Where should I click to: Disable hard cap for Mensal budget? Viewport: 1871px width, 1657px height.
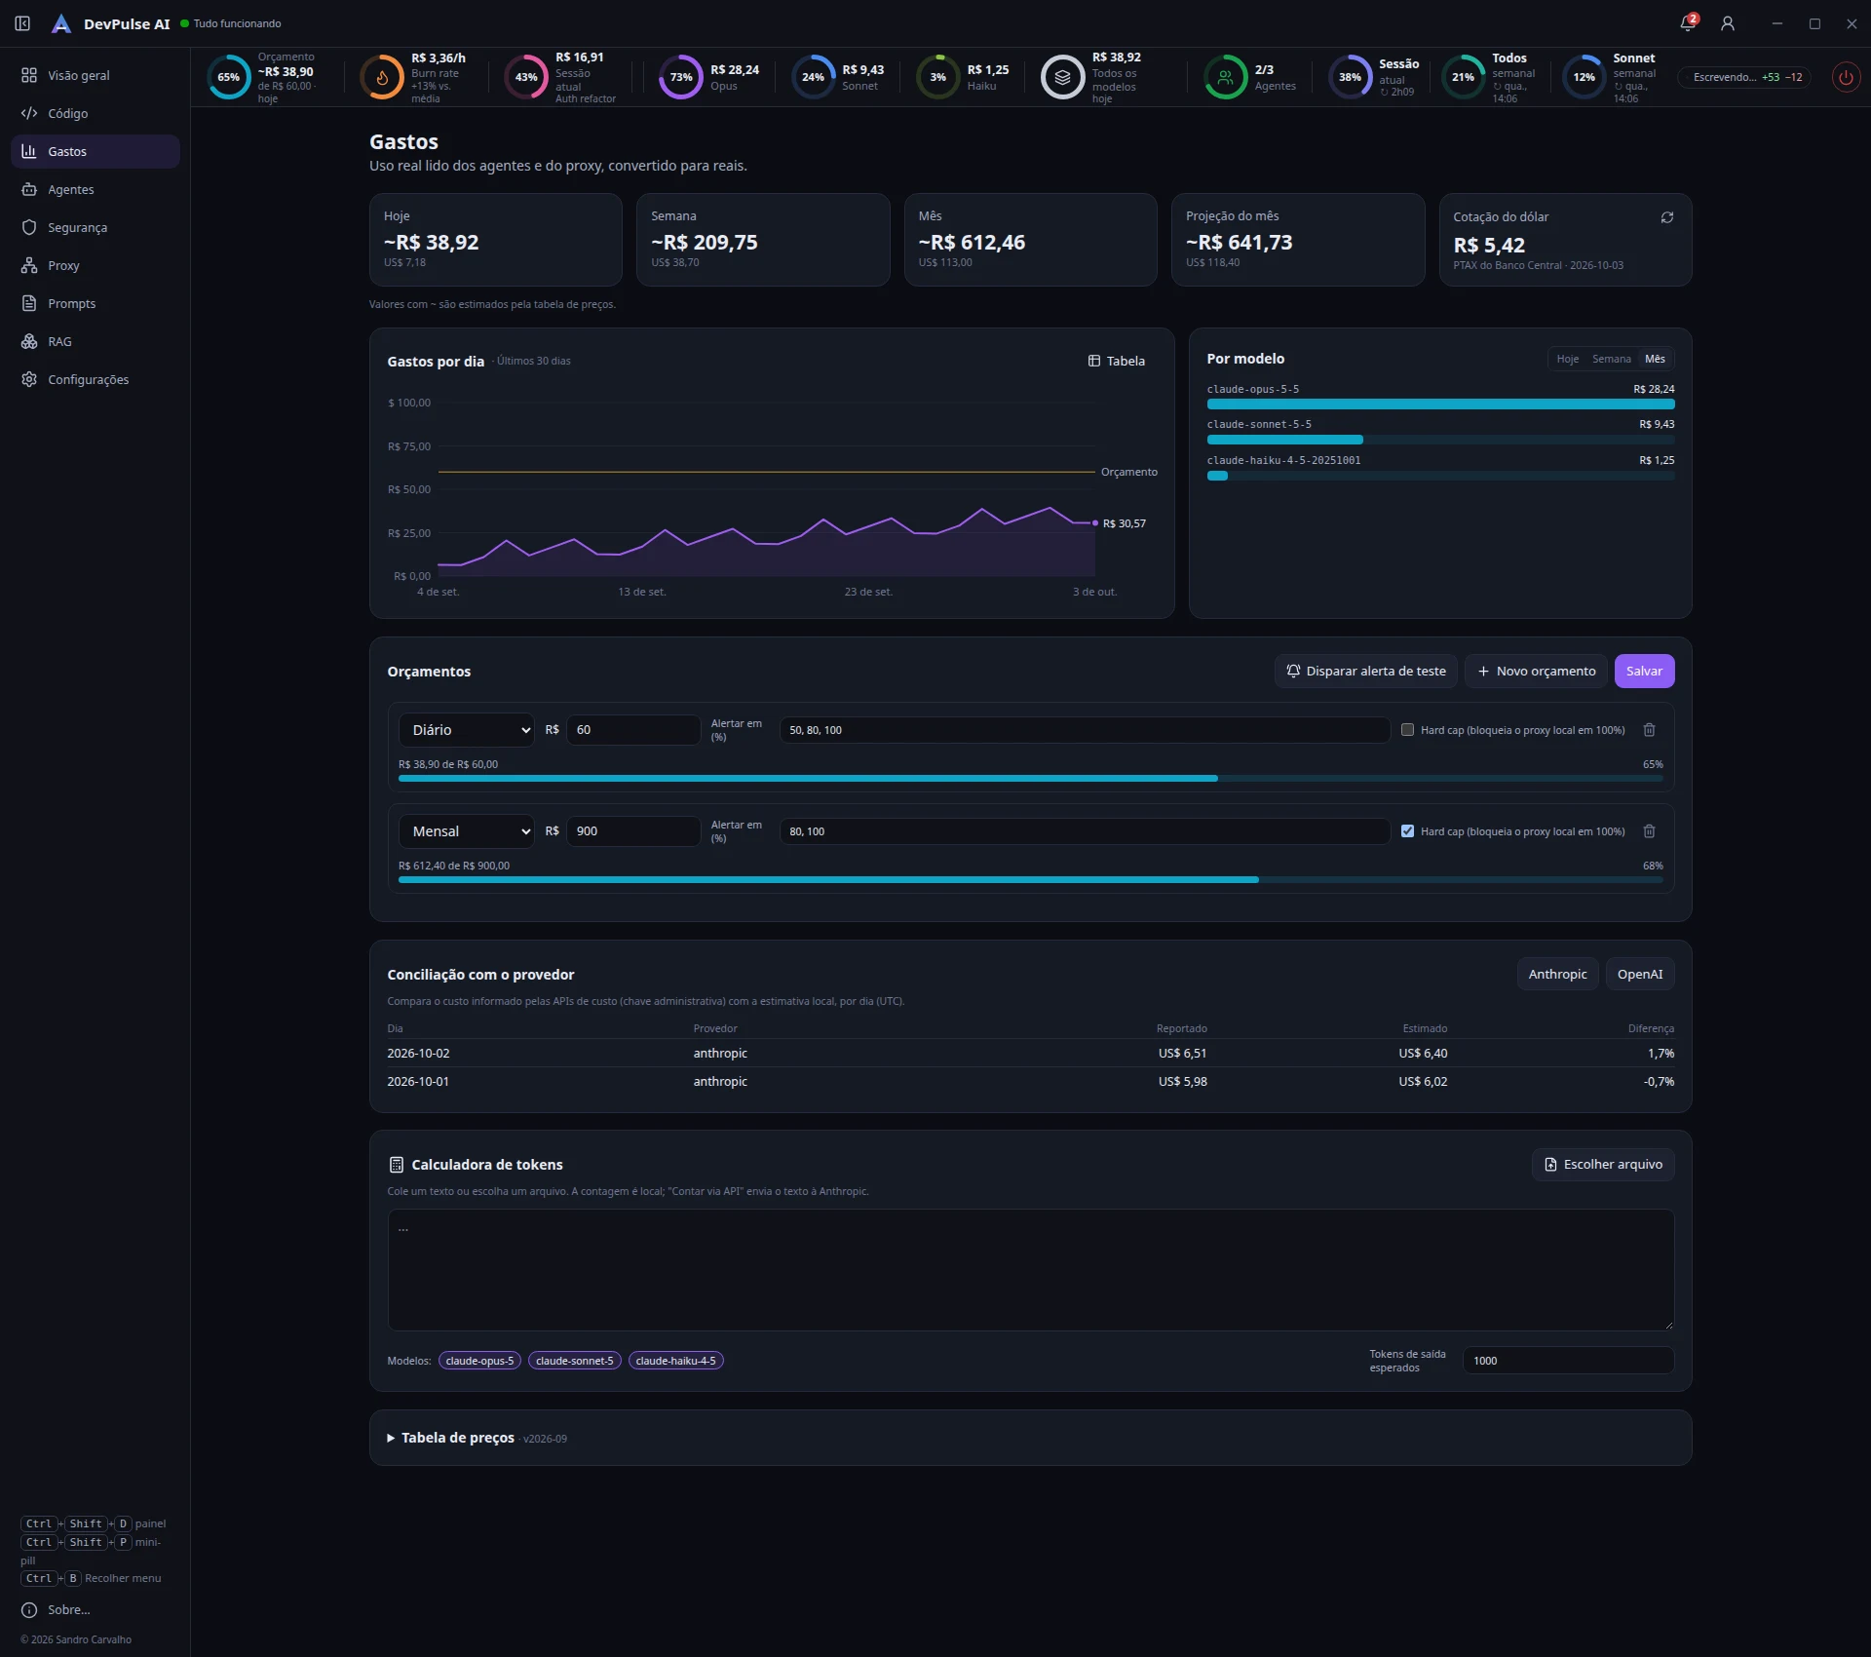[x=1407, y=831]
